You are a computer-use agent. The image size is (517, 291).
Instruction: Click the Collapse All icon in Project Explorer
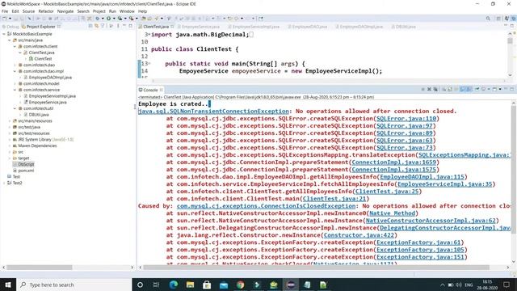[x=90, y=26]
